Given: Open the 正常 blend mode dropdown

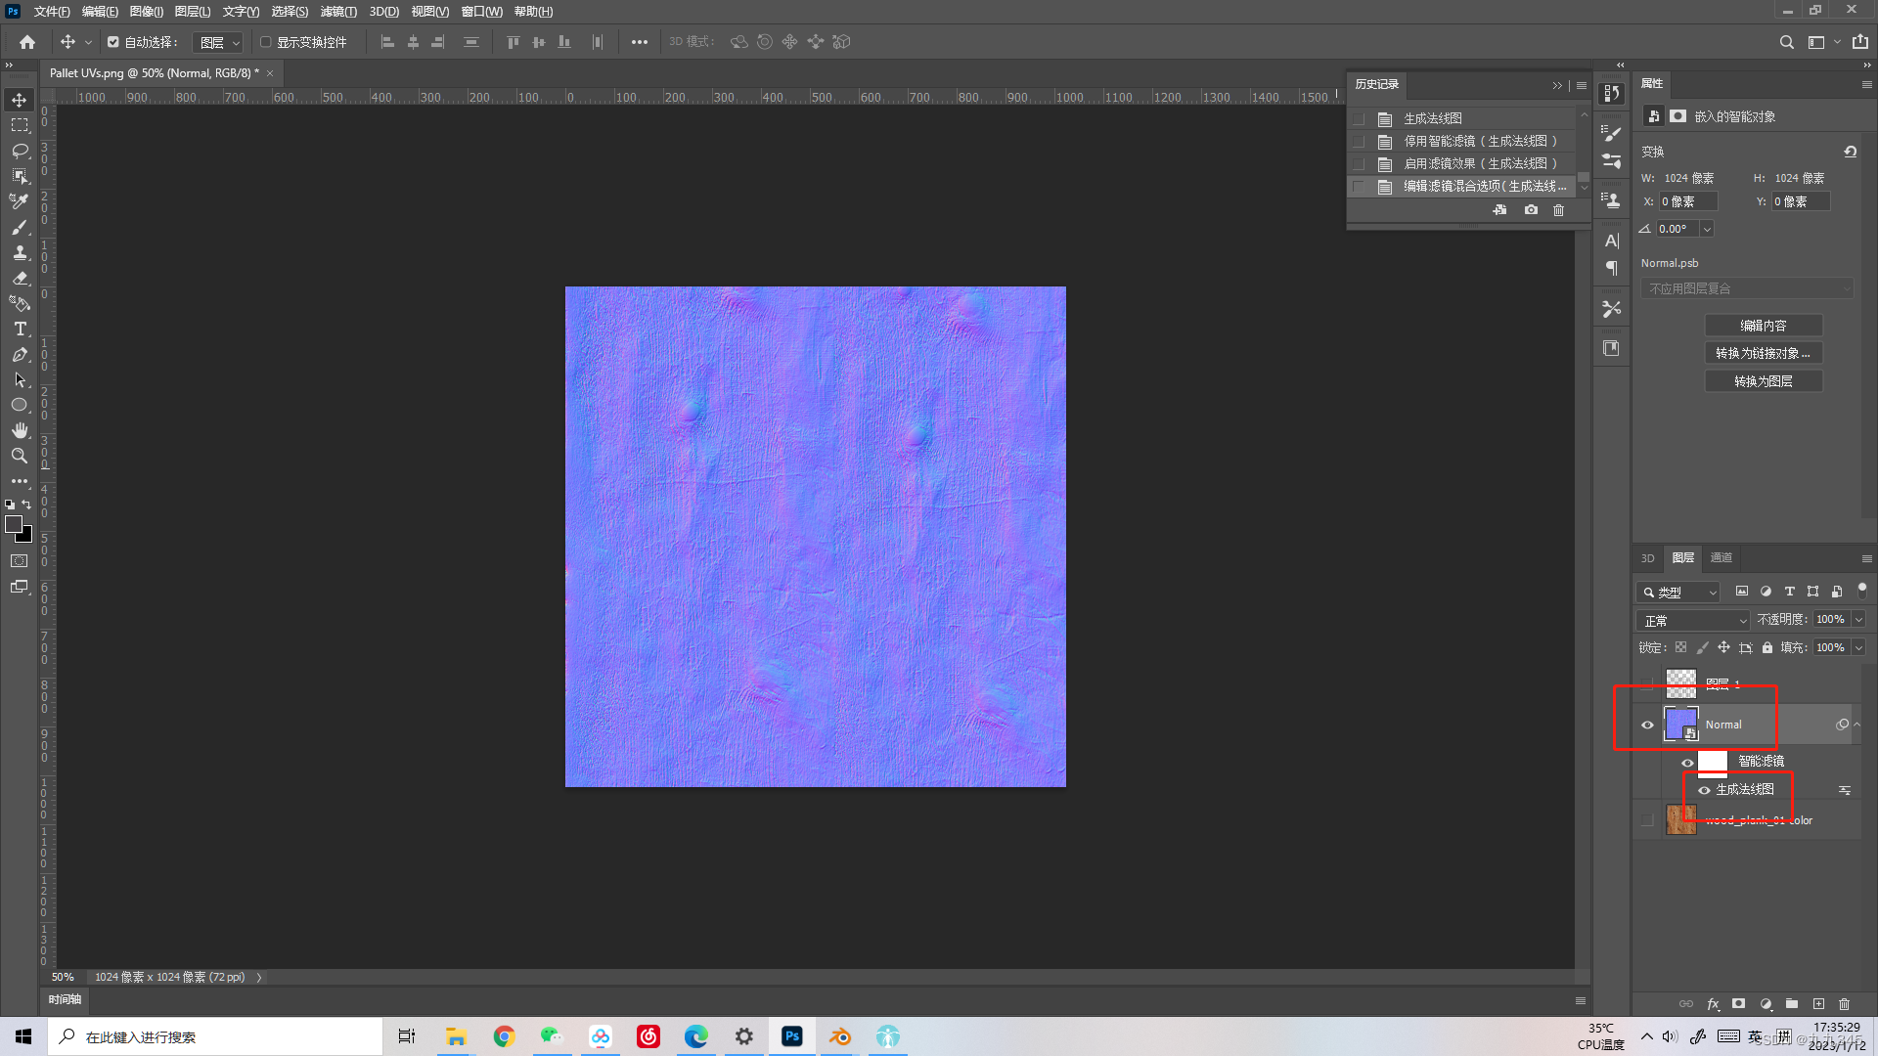Looking at the screenshot, I should (x=1694, y=621).
